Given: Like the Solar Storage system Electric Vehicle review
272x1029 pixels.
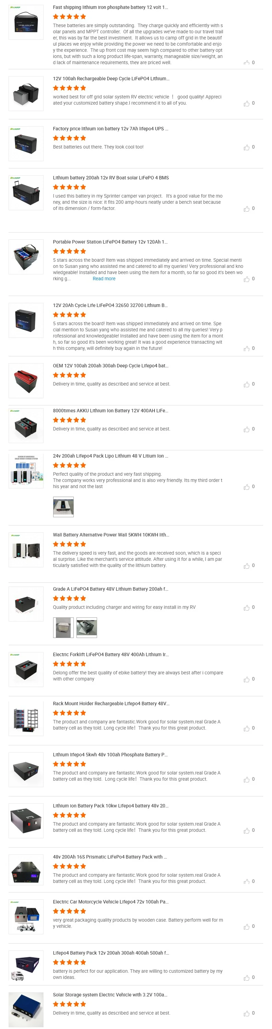Looking at the screenshot, I should 246,1014.
